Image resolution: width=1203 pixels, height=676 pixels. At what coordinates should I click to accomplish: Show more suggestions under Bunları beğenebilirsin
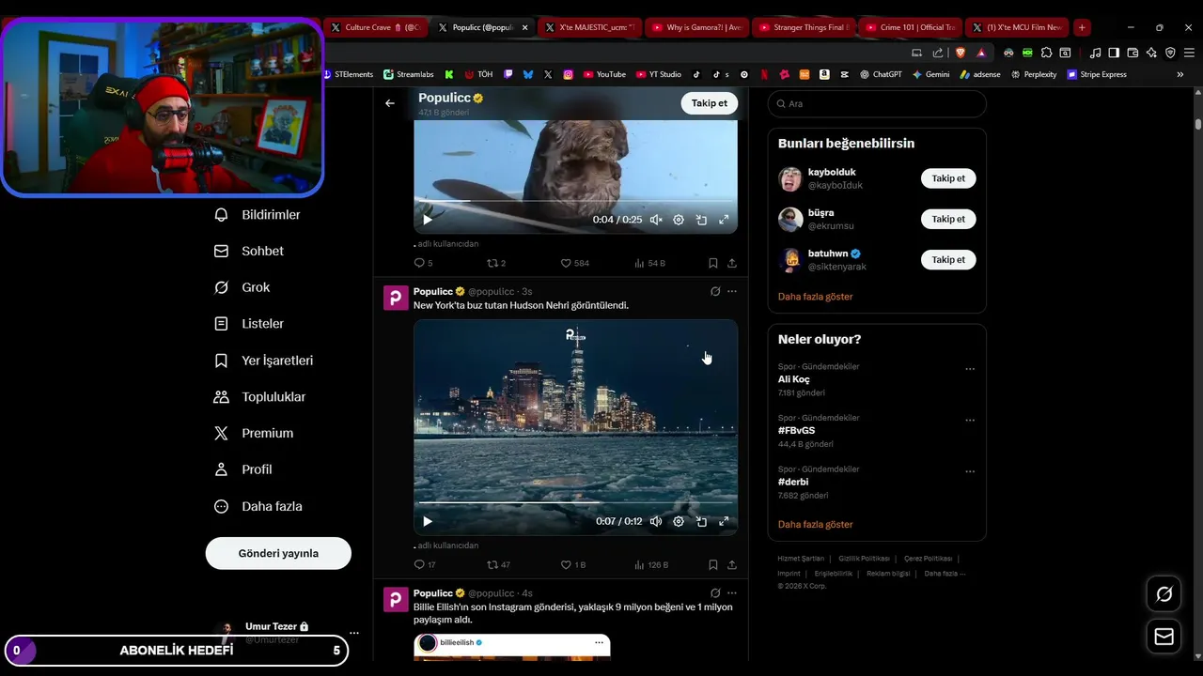pos(815,297)
